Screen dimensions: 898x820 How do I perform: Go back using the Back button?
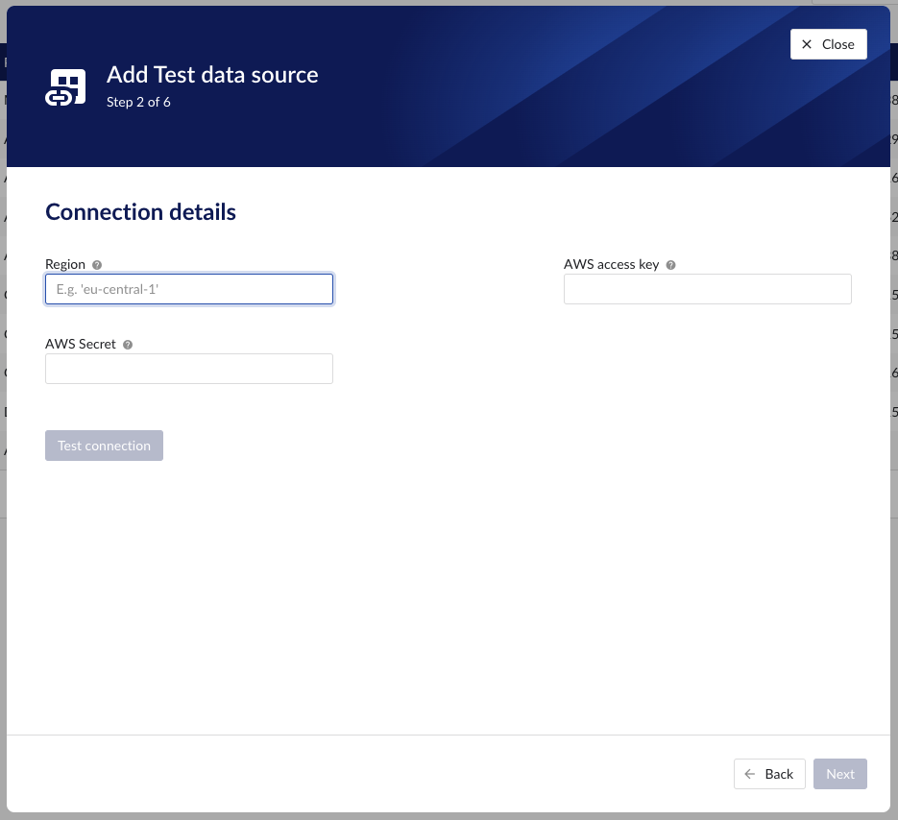tap(769, 774)
